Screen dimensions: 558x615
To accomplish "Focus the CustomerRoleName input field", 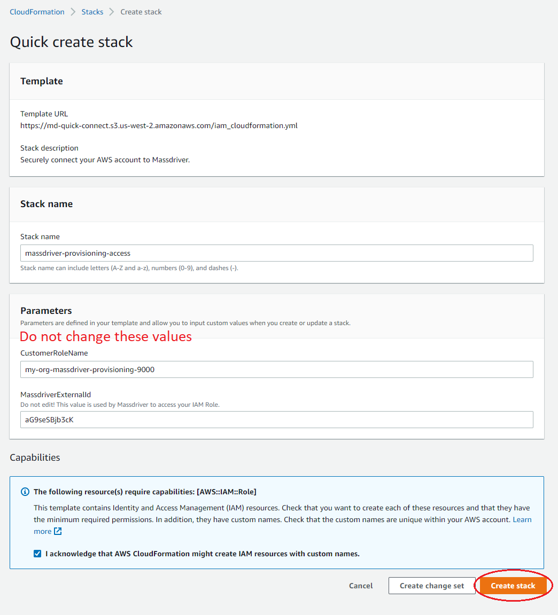I will point(277,369).
